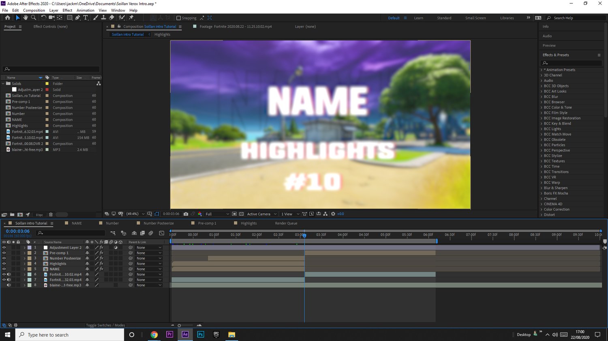Screen dimensions: 608x341
Task: Pick the Rectangle shape tool
Action: click(x=69, y=18)
